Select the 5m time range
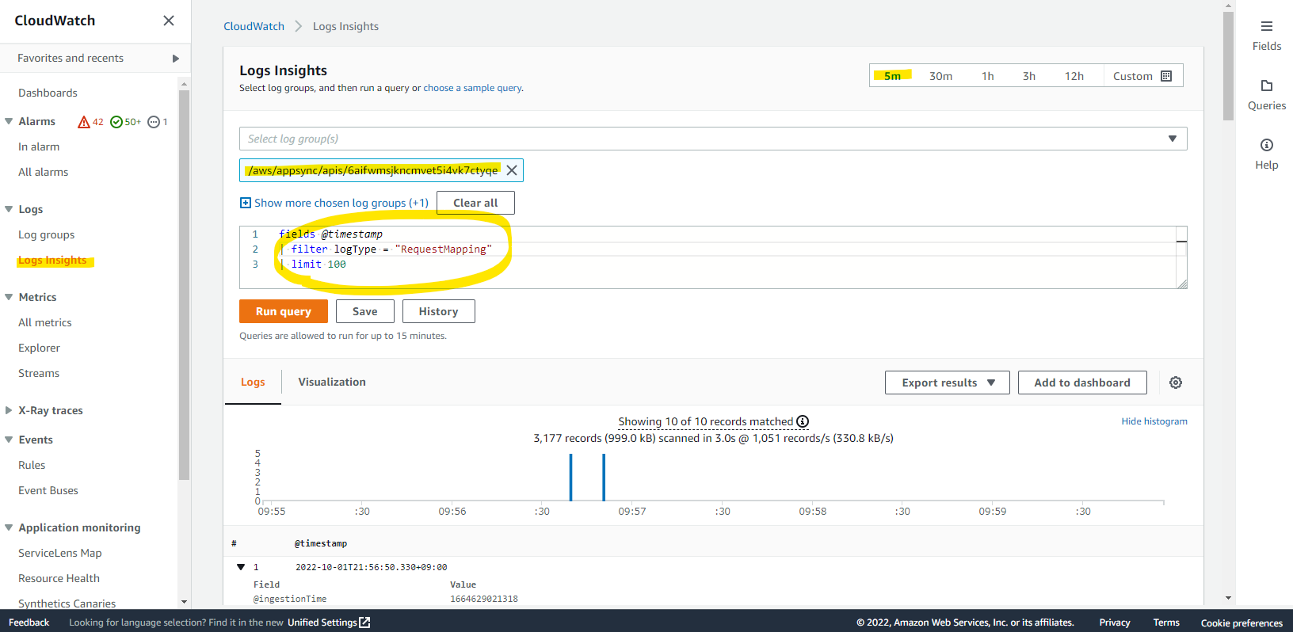This screenshot has width=1293, height=632. click(x=892, y=76)
